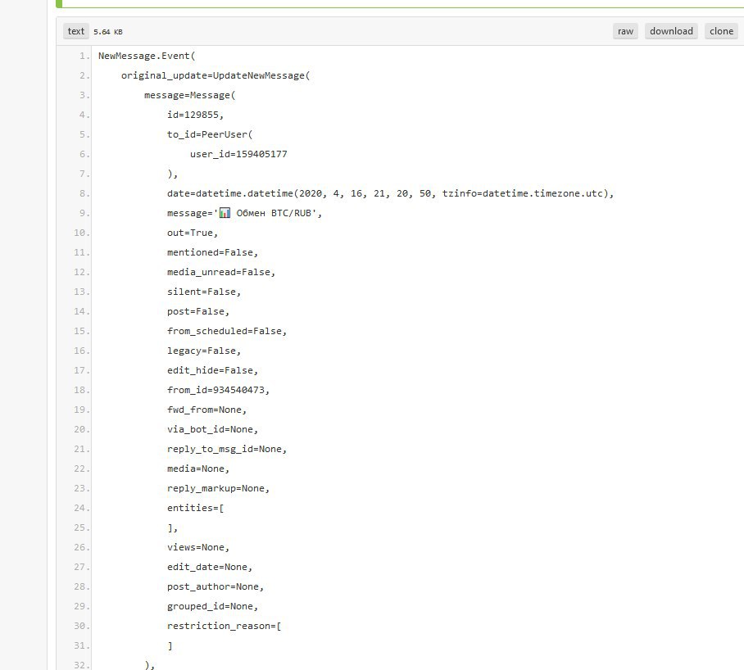The image size is (744, 670).
Task: Click the 5.64 KB file size
Action: [108, 32]
